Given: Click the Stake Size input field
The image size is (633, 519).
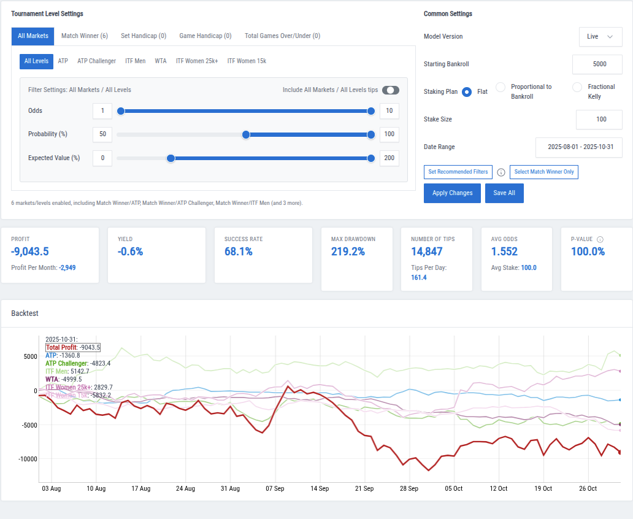Looking at the screenshot, I should 599,119.
